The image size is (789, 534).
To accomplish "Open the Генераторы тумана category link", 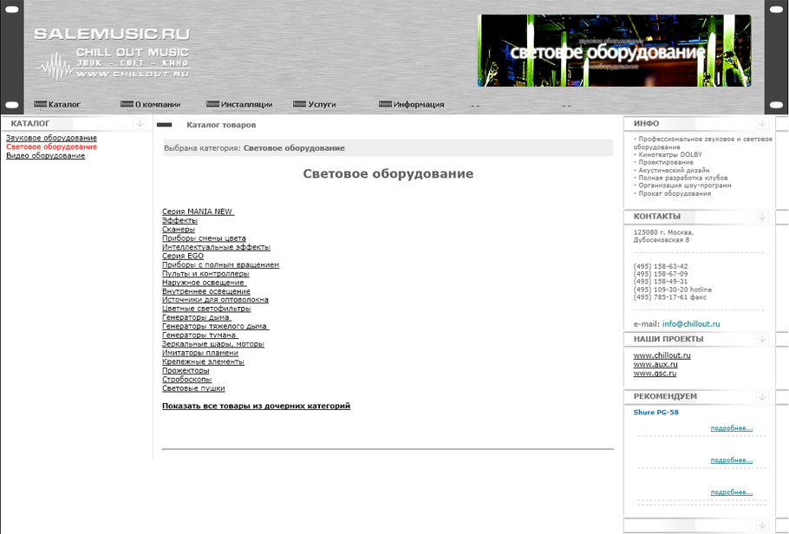I will point(200,335).
